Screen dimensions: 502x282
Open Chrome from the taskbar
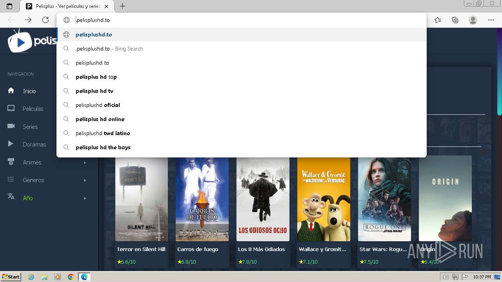(71, 277)
